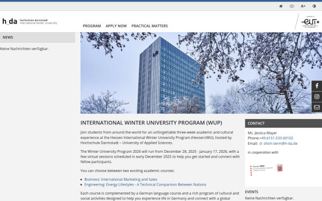The width and height of the screenshot is (322, 201).
Task: Click the EVENTS heading
Action: (252, 192)
